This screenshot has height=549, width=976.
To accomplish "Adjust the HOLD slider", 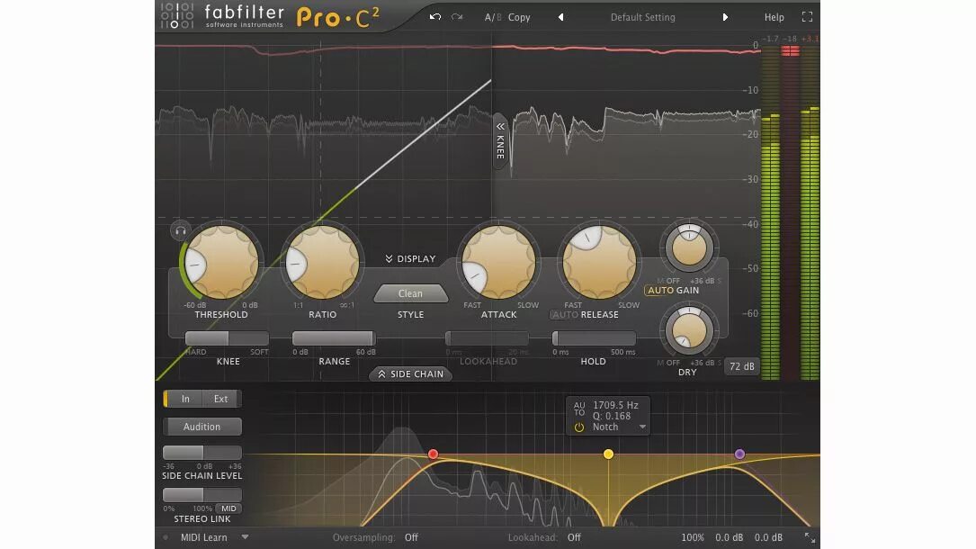I will [594, 338].
